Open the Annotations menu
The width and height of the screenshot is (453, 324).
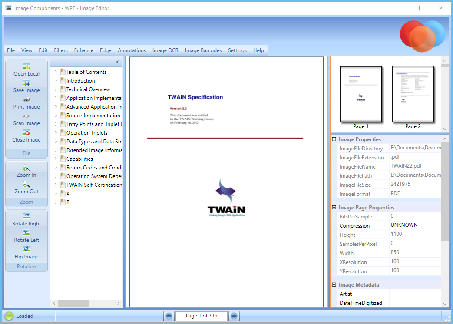[x=132, y=50]
